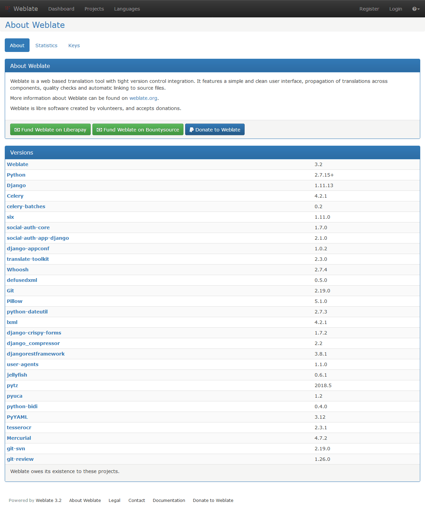Image resolution: width=425 pixels, height=507 pixels.
Task: Open the lxml link
Action: coord(12,322)
